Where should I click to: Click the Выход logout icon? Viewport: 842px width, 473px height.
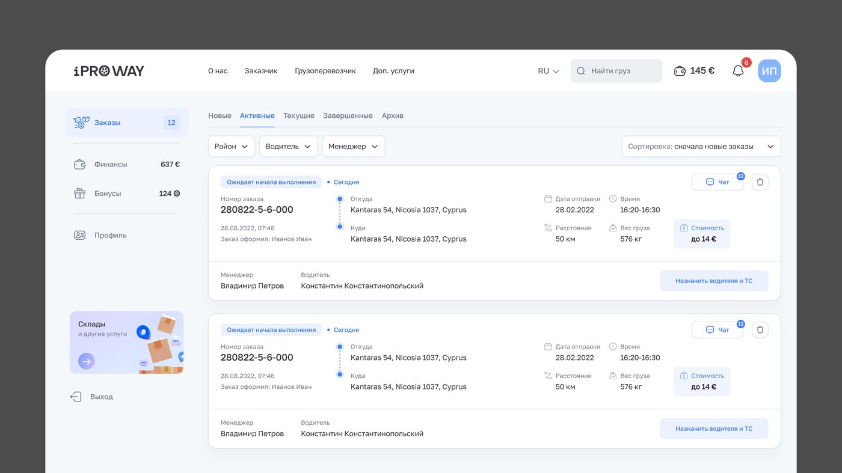[76, 397]
